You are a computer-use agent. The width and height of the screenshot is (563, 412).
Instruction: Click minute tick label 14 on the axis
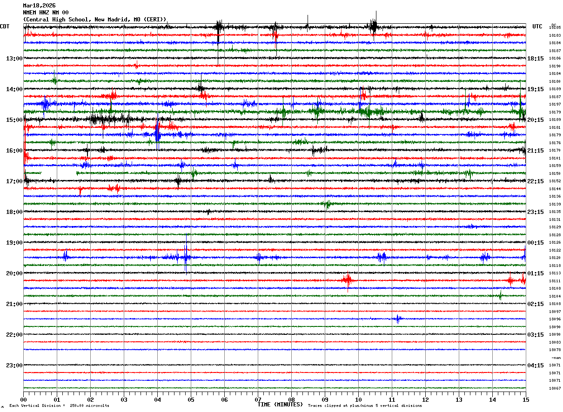point(492,399)
